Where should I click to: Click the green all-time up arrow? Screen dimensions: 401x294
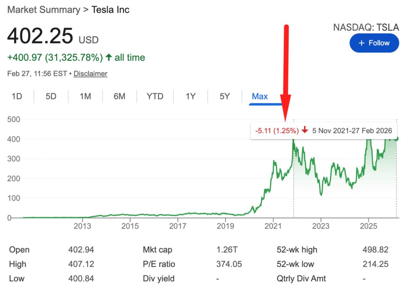pos(108,58)
